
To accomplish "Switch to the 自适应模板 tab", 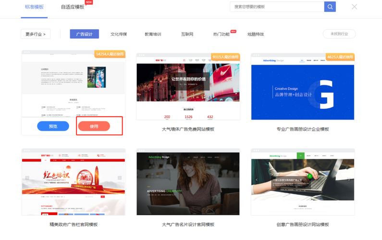I will (x=73, y=7).
